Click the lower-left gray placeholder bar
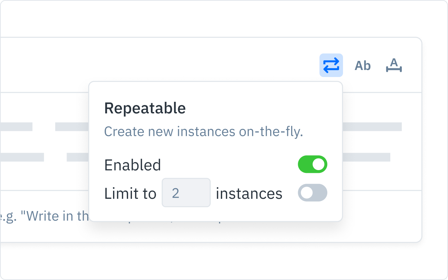Image resolution: width=448 pixels, height=280 pixels. coord(22,157)
